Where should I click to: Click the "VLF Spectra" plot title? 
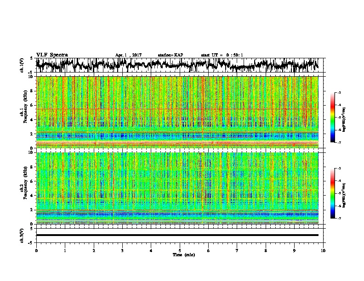click(52, 55)
